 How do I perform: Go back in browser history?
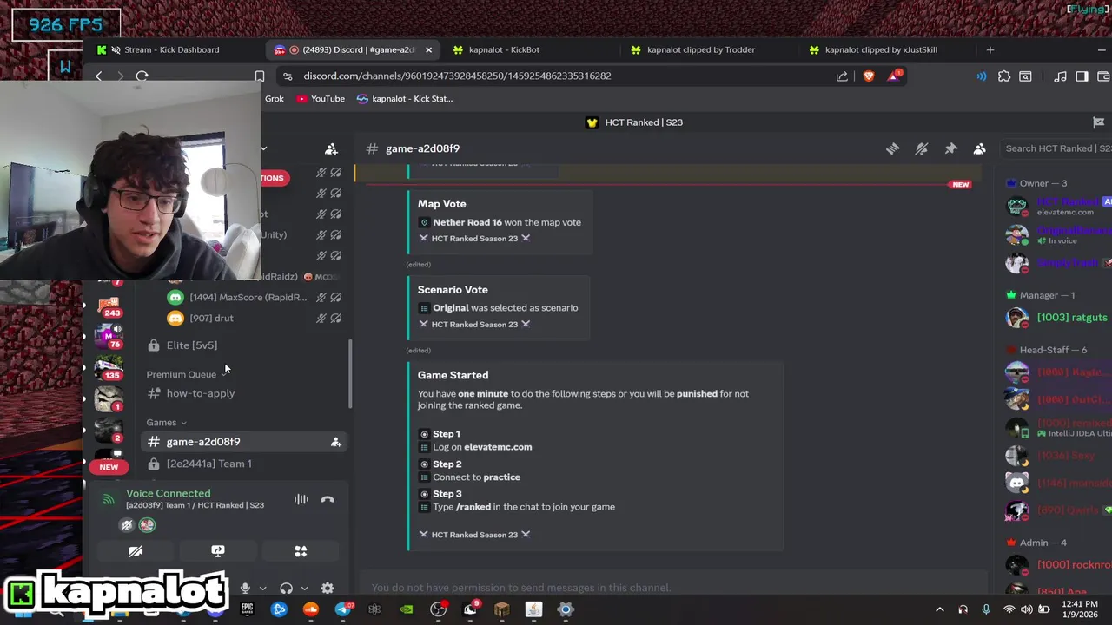click(98, 76)
